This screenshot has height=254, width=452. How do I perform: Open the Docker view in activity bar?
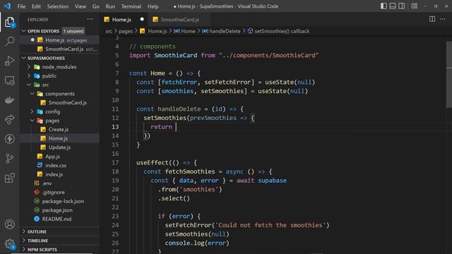(x=9, y=100)
